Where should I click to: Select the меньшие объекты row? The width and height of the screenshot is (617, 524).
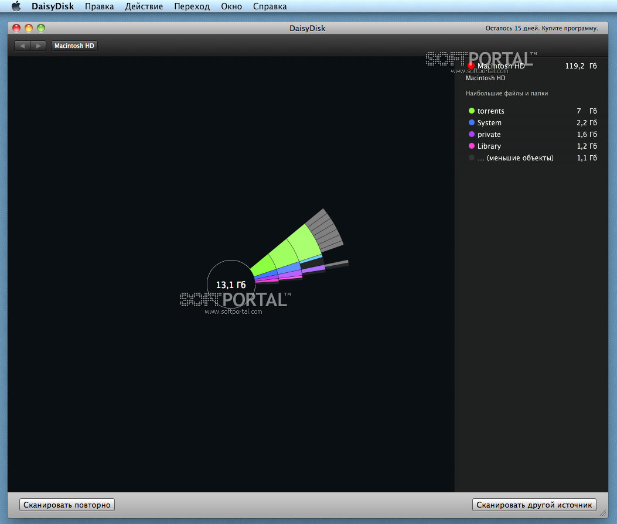pos(533,157)
